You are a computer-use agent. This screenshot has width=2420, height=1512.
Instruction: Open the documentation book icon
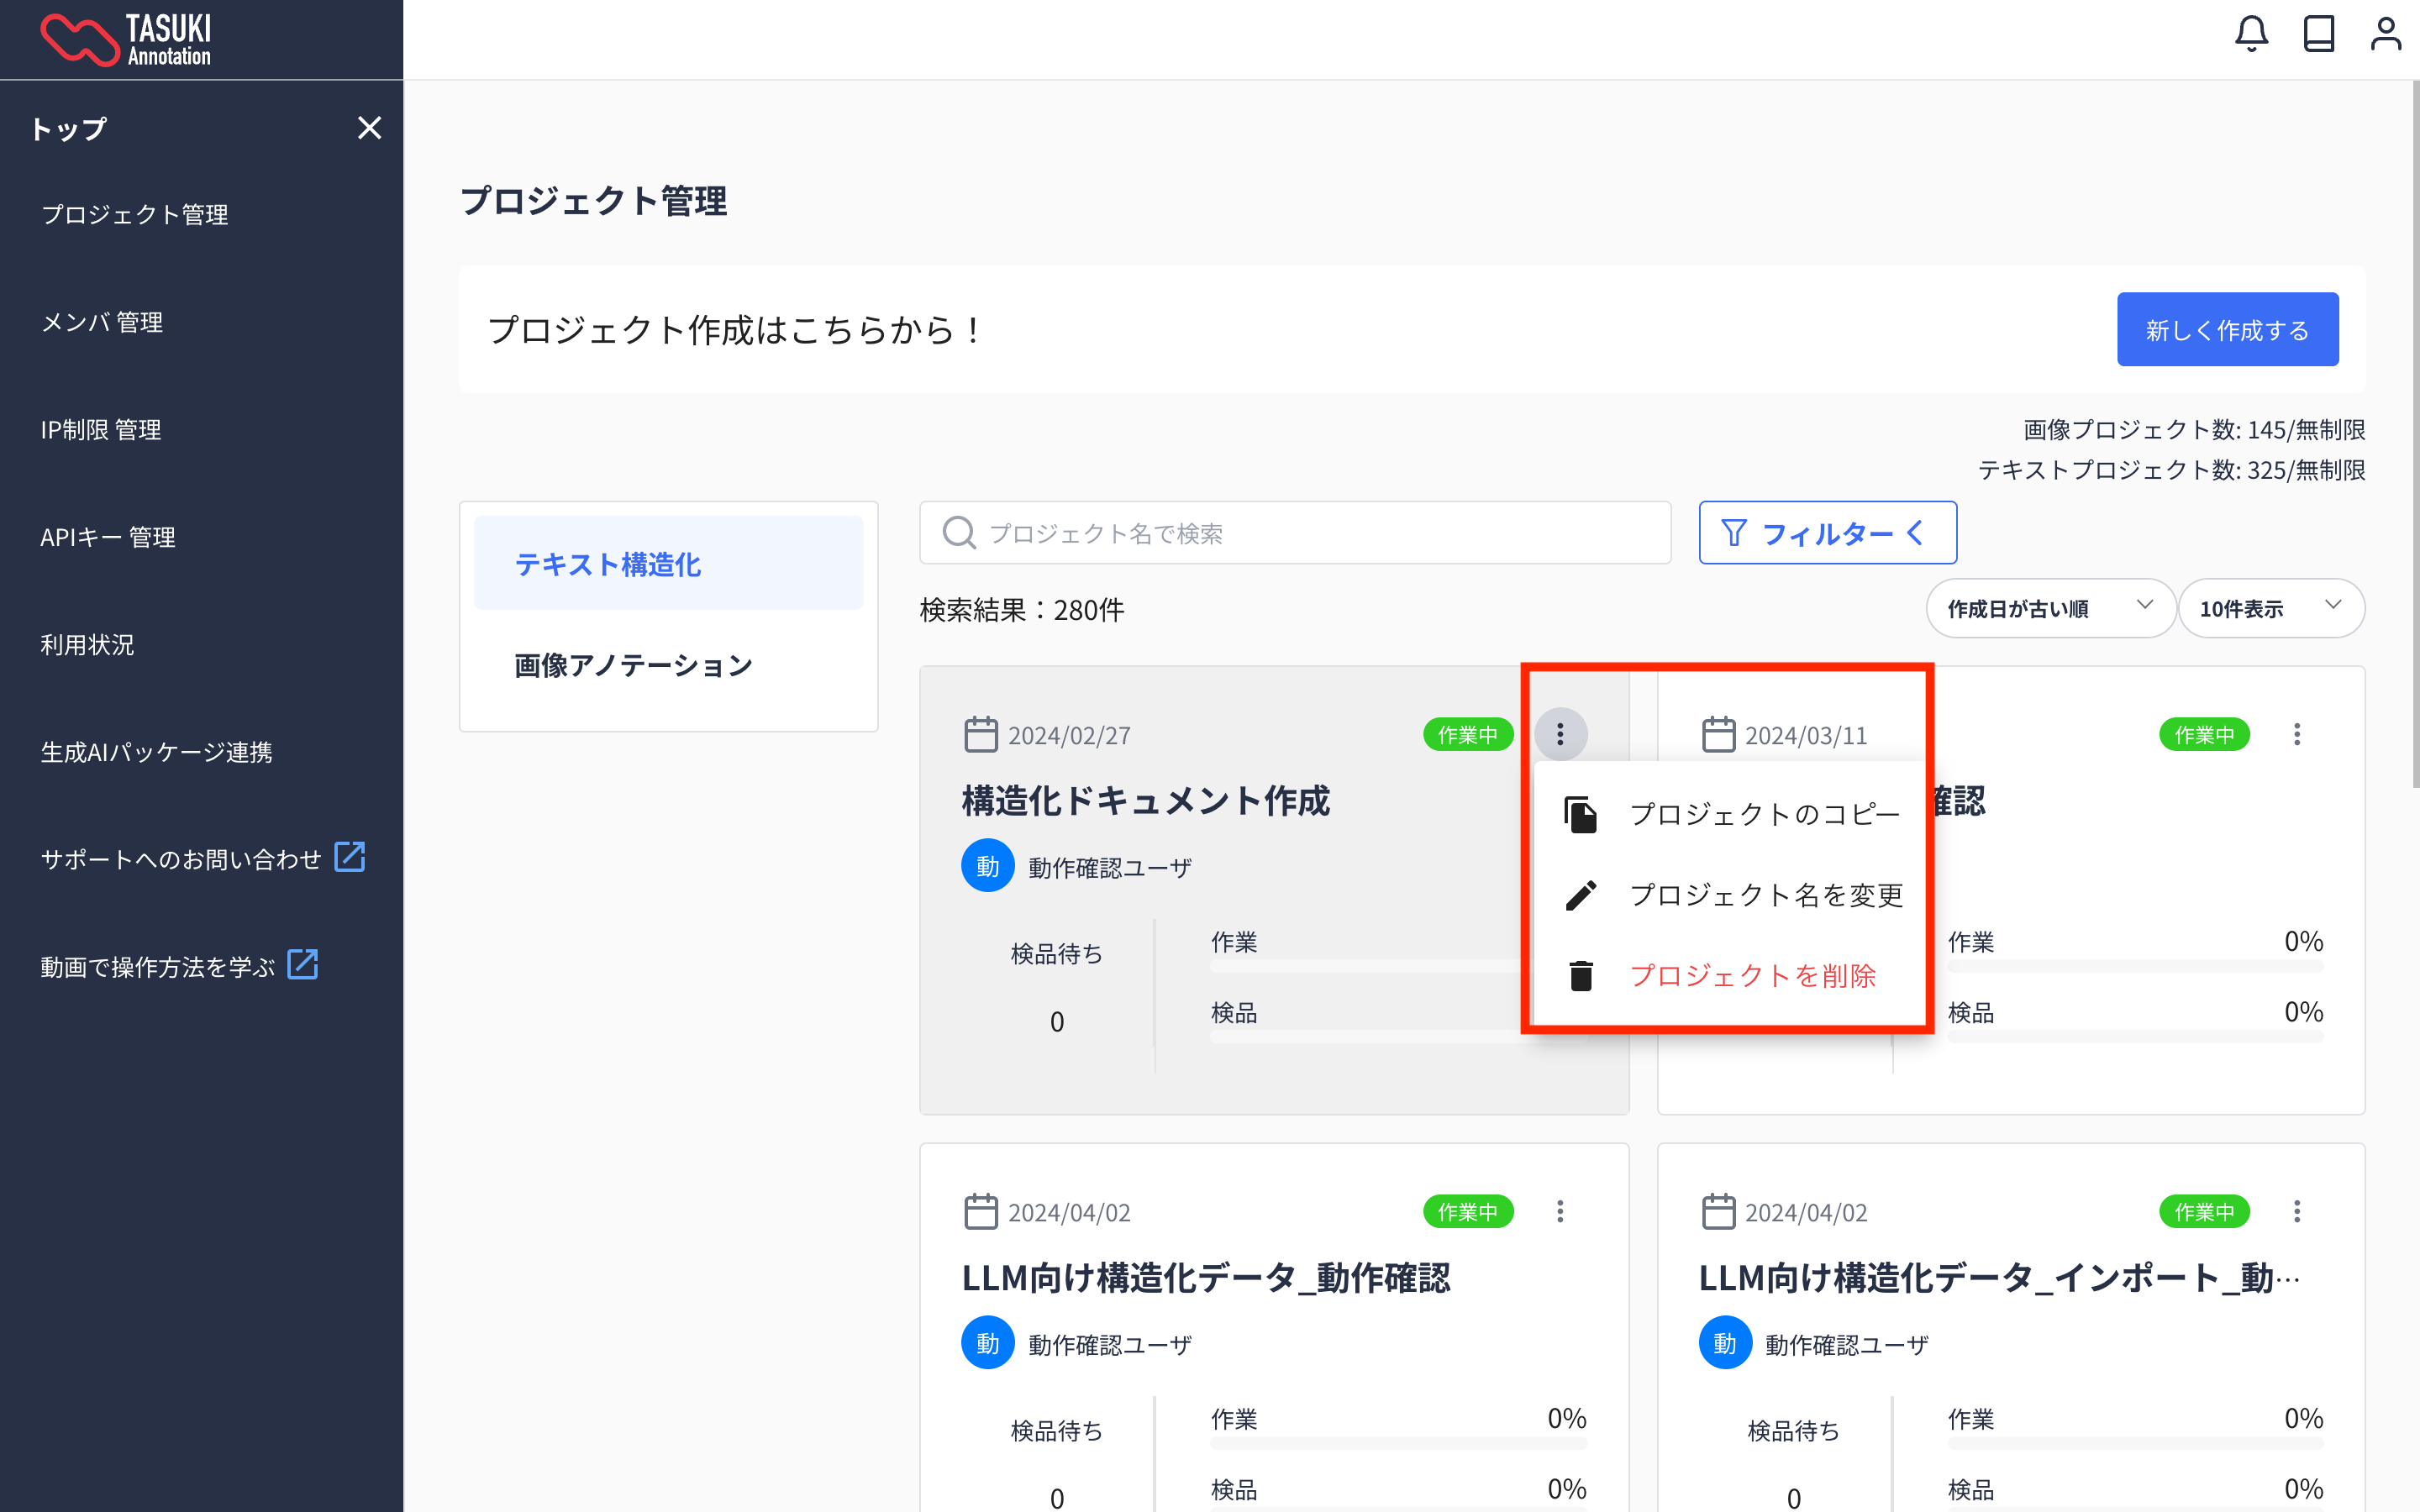click(2318, 34)
